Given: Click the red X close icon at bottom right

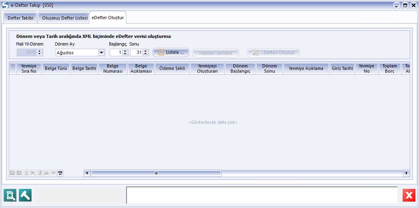Looking at the screenshot, I should (409, 195).
